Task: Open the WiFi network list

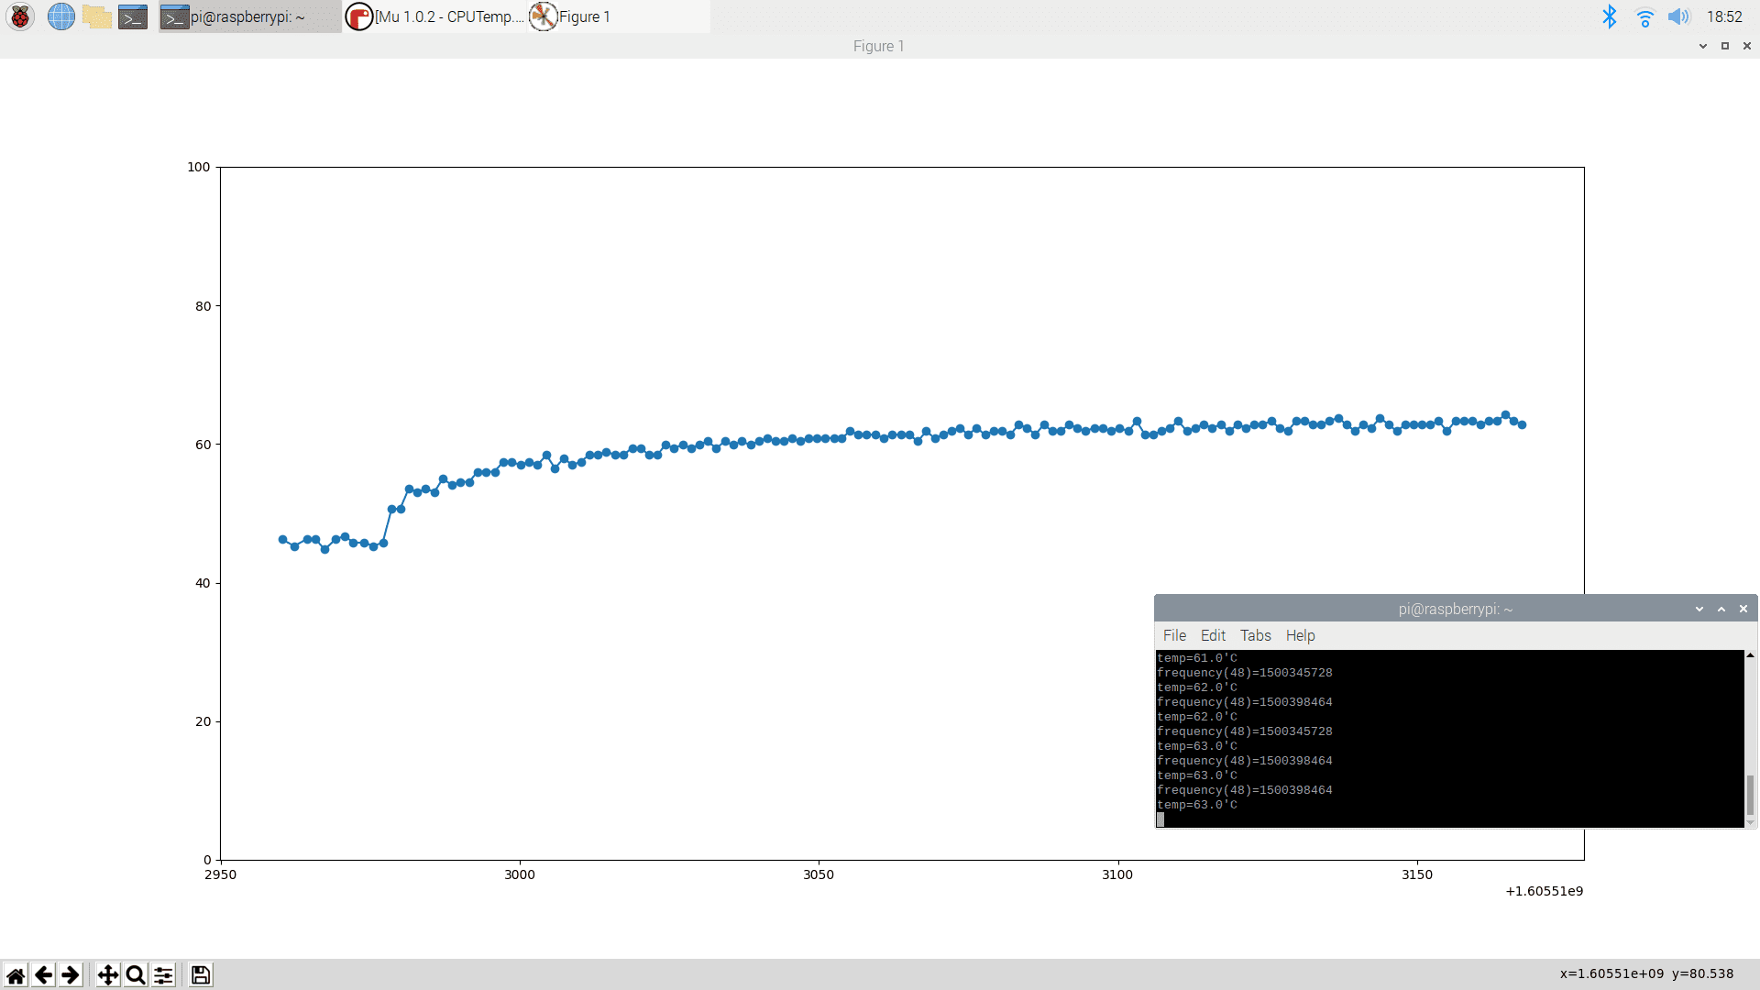Action: 1644,16
